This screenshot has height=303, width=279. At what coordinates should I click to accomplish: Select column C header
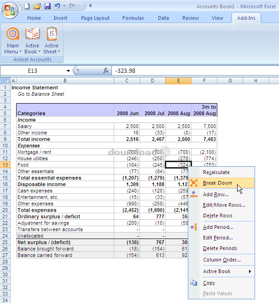(x=127, y=81)
